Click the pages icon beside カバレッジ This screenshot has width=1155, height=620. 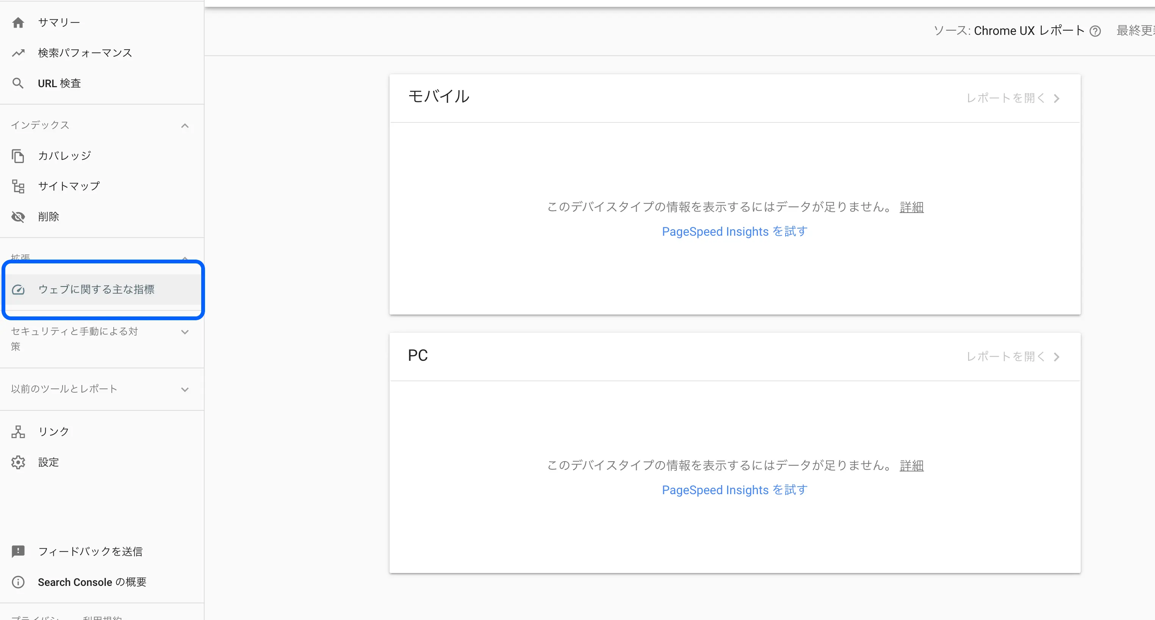click(x=18, y=156)
